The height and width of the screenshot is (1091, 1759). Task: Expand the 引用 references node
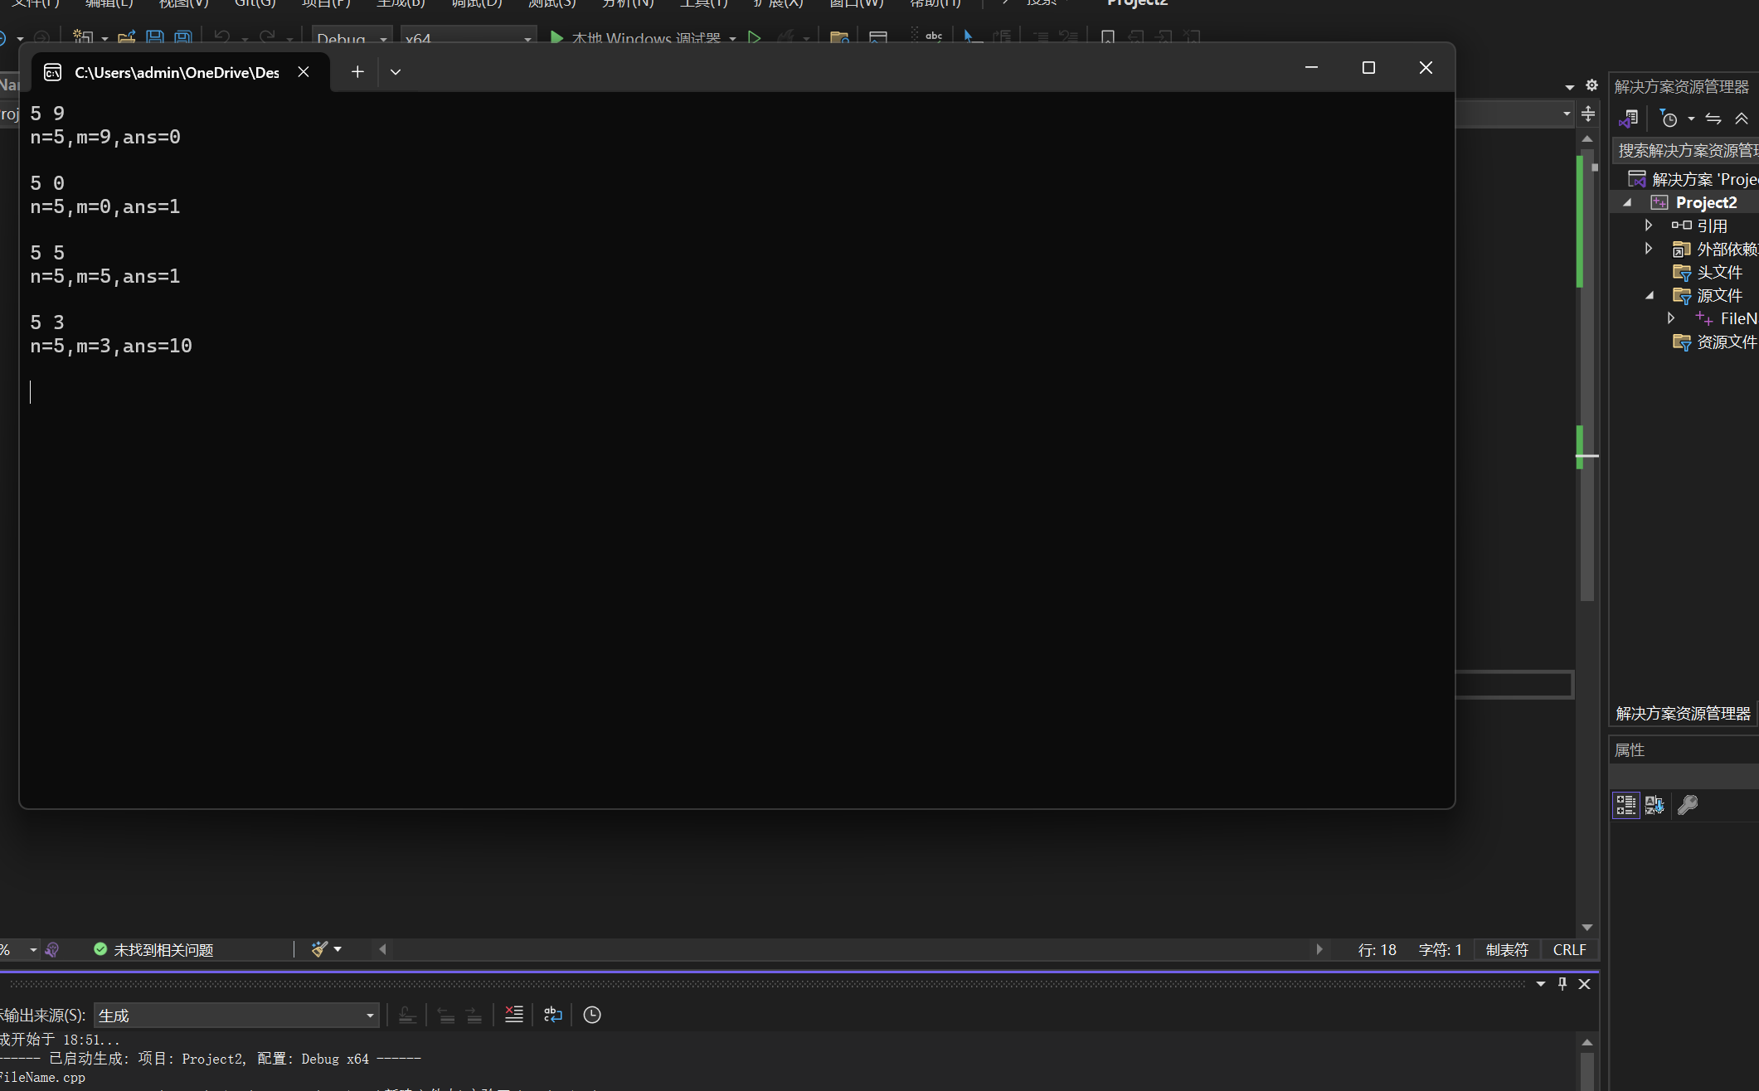click(1649, 225)
